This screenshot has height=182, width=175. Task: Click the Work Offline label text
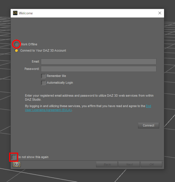[x=29, y=44]
